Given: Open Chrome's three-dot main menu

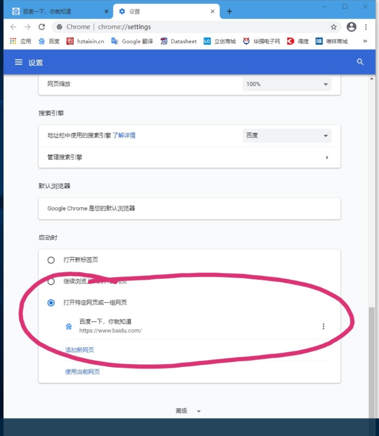Looking at the screenshot, I should pos(366,27).
